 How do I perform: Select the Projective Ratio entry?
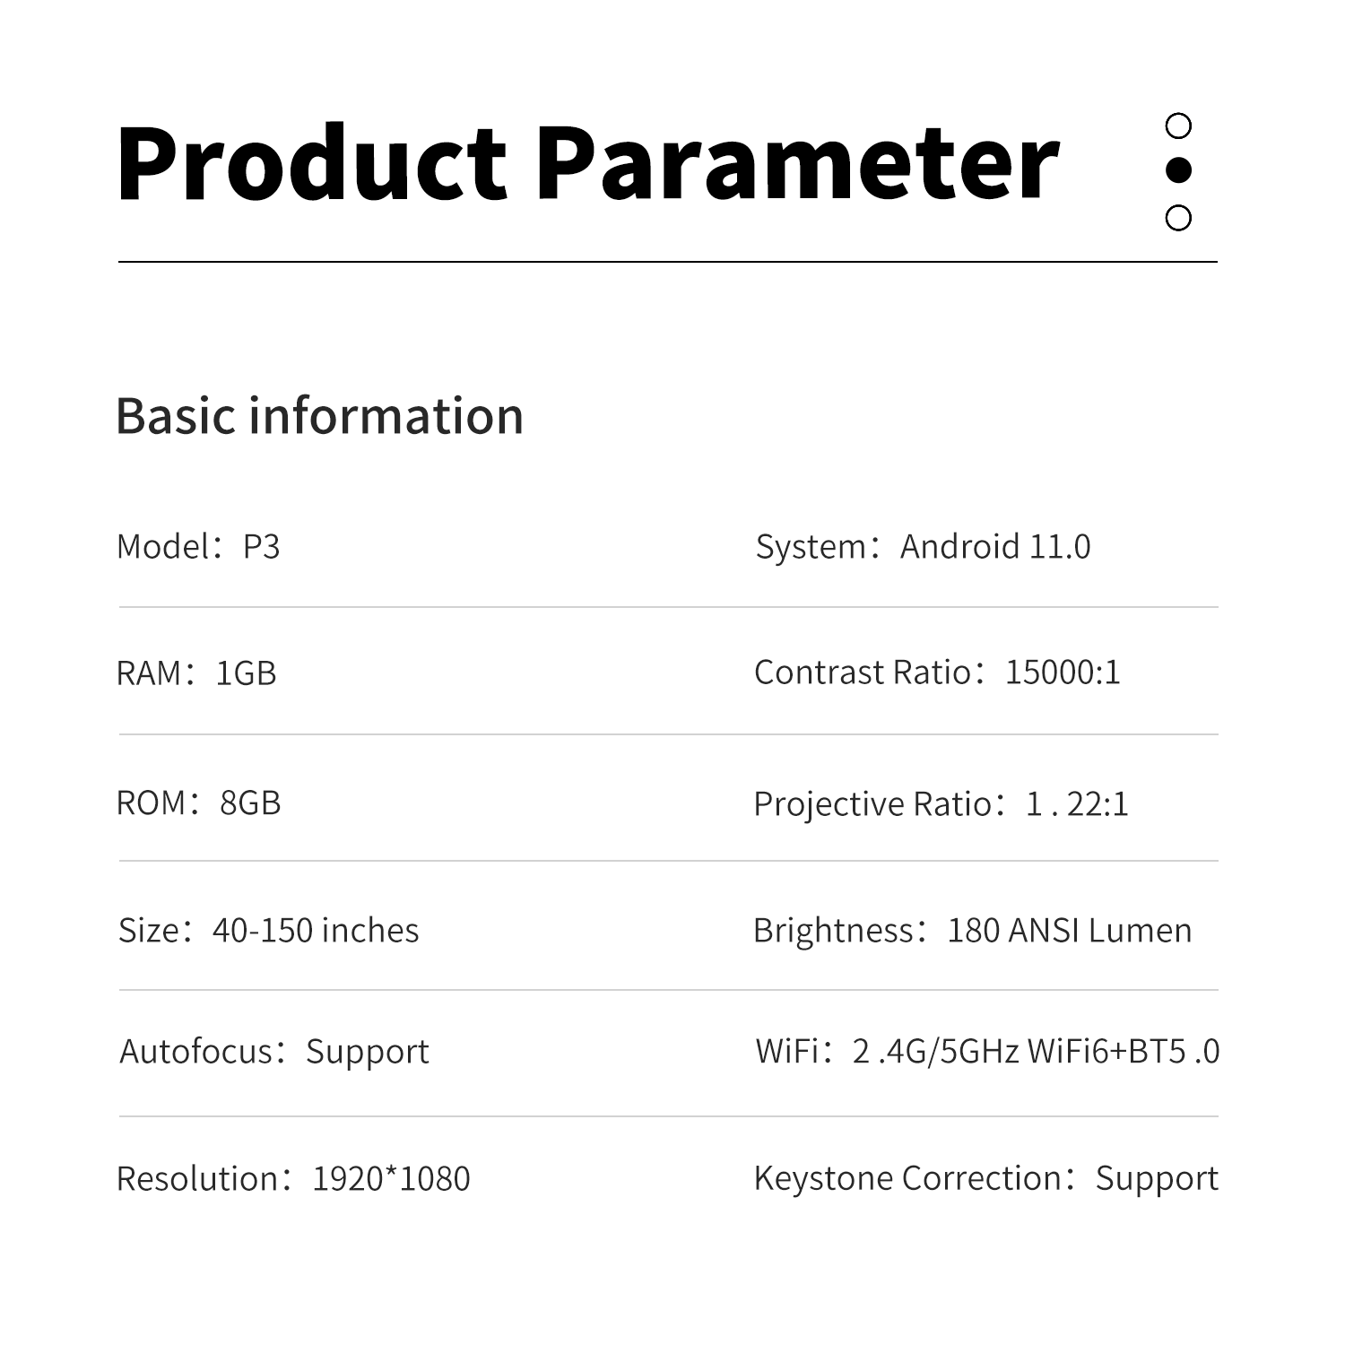point(941,803)
